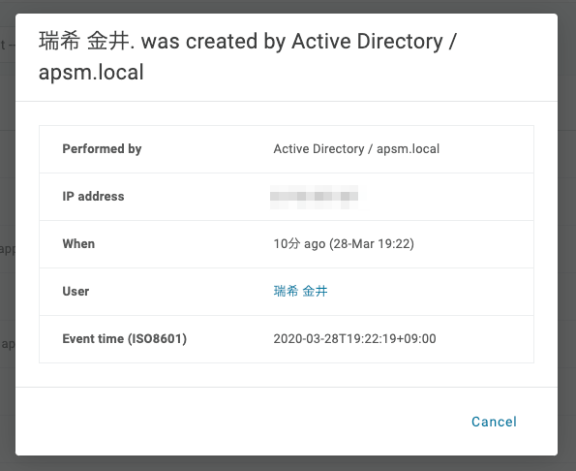The height and width of the screenshot is (471, 576).
Task: Select the 'User' label
Action: [76, 291]
